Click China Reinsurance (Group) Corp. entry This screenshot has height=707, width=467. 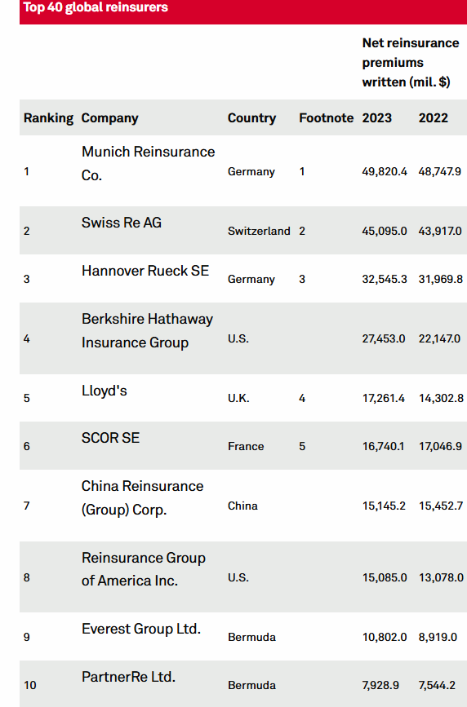(142, 497)
